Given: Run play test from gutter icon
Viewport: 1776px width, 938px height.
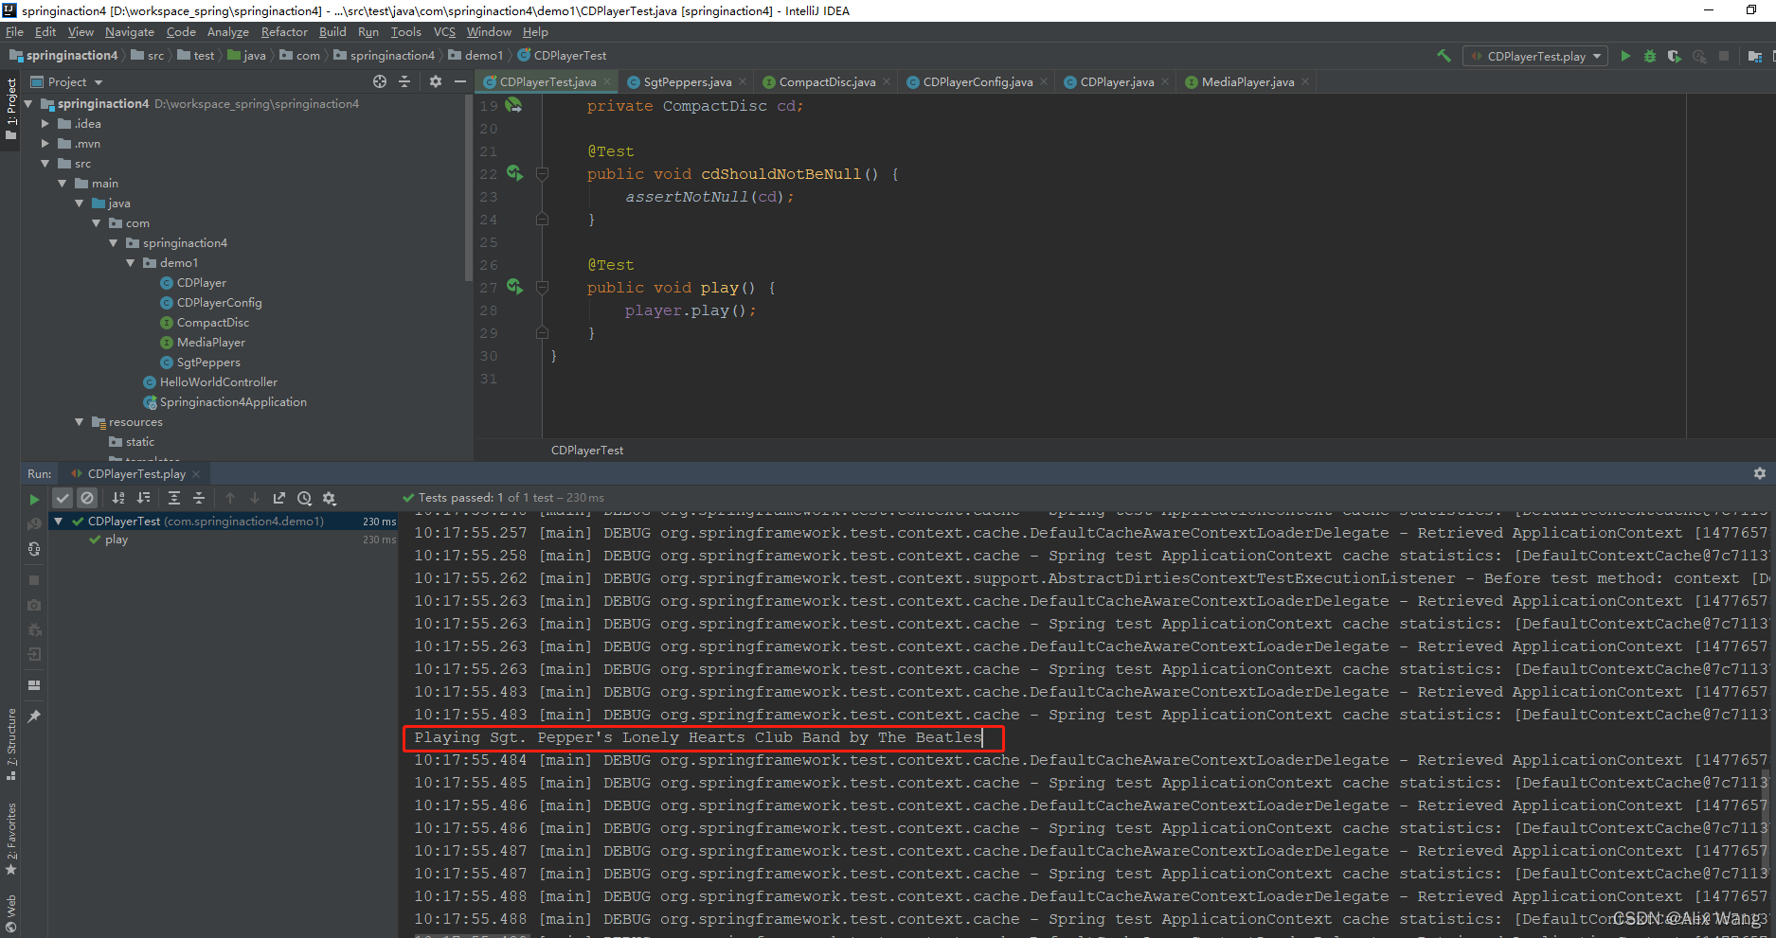Looking at the screenshot, I should coord(514,287).
